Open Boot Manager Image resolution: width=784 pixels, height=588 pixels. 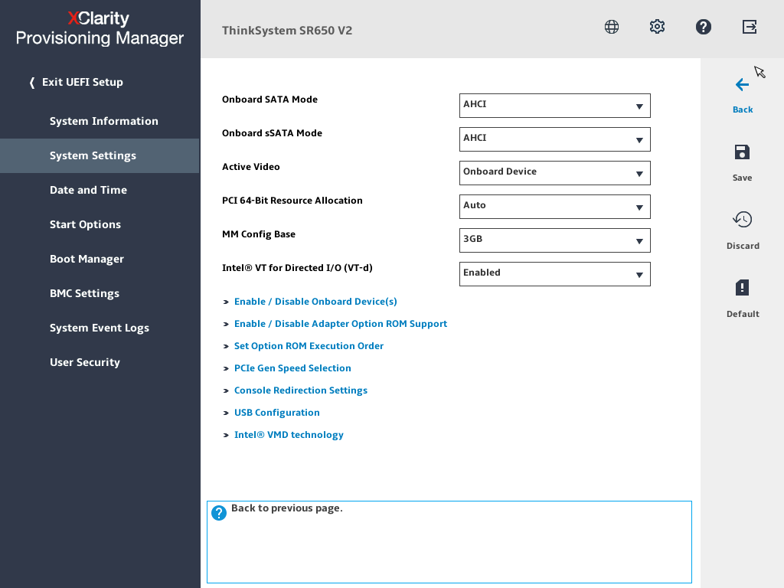(x=87, y=259)
